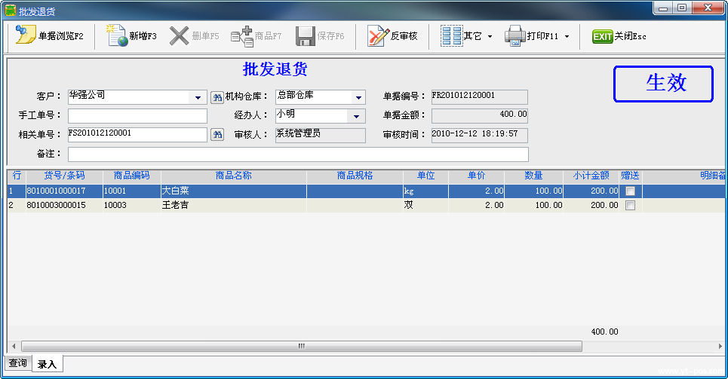Click the 删单F5 delete icon
Screen dimensions: 728x379
[180, 35]
